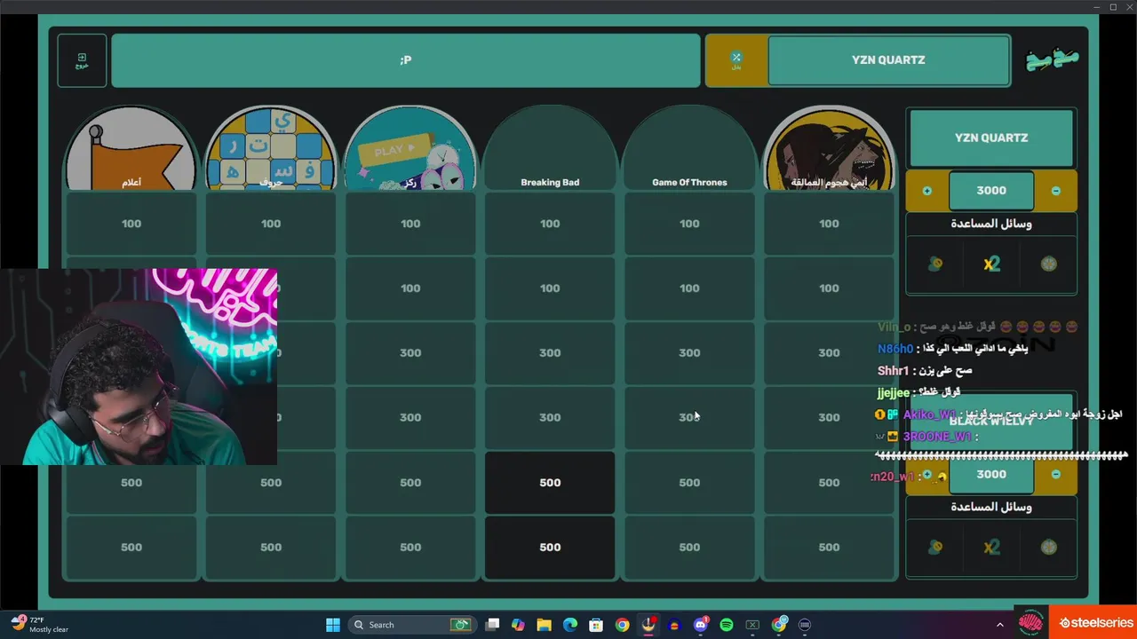Click the exit icon beside the ;P bar
This screenshot has height=639, width=1137.
82,60
